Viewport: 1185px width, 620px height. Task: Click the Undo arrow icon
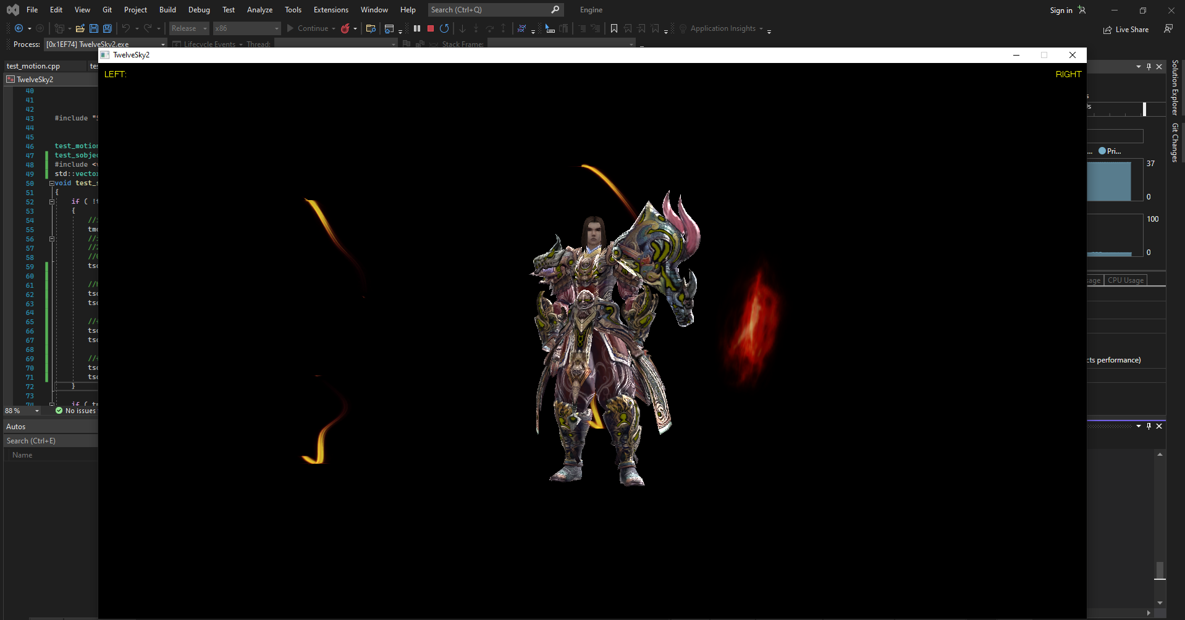[x=126, y=28]
